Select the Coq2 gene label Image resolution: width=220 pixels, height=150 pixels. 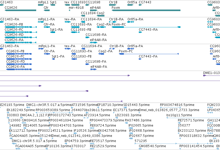101,13
